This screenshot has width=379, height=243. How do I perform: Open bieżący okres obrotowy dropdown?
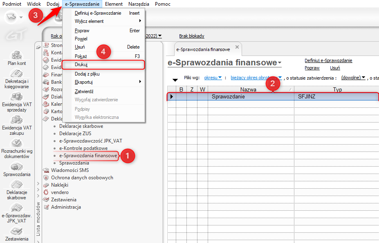[x=280, y=78]
